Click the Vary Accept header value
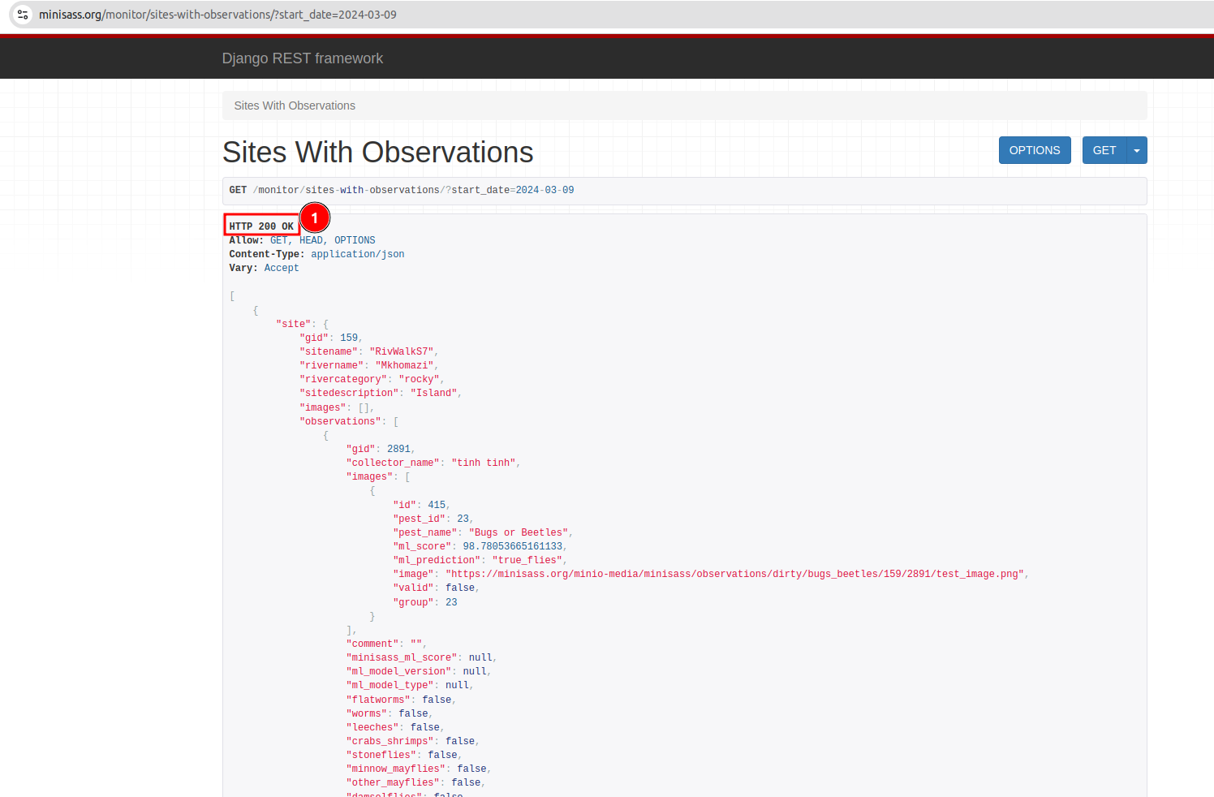Screen dimensions: 1214x797 [x=282, y=268]
